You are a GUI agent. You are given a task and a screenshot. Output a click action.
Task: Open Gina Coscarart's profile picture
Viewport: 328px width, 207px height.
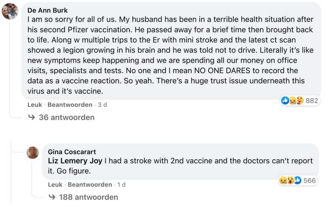pos(32,152)
